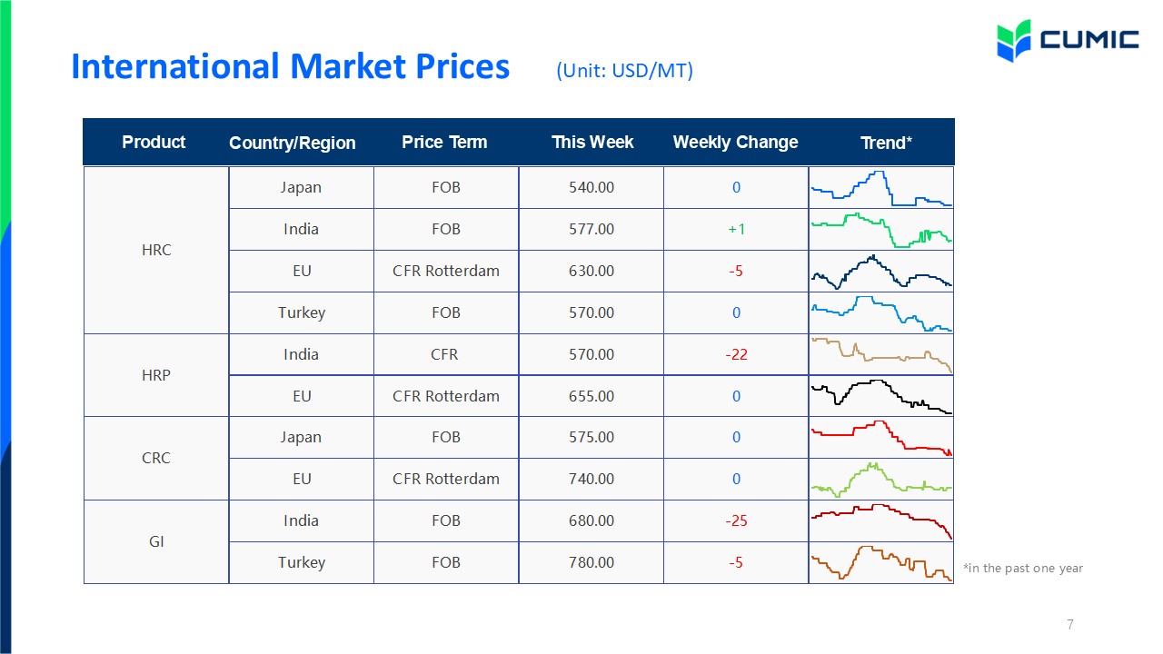Select the HRC product cell

point(156,250)
